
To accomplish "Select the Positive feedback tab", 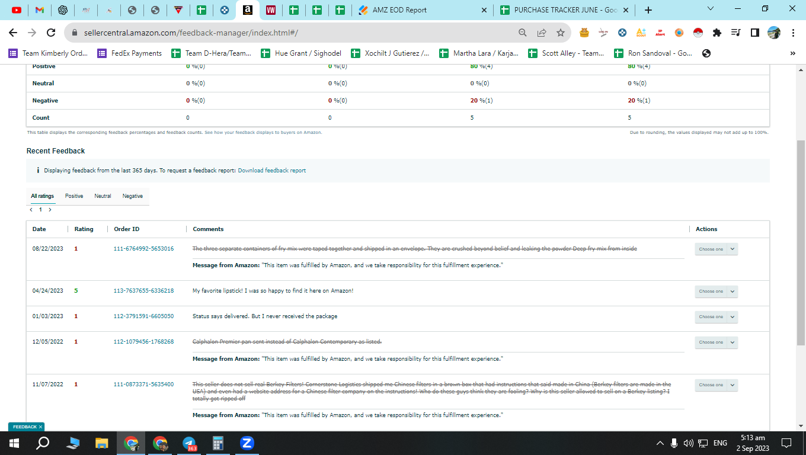I will [74, 196].
